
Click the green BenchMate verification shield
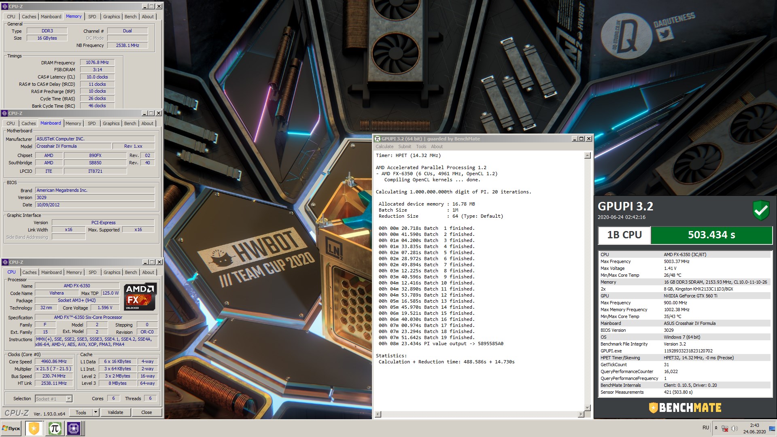pyautogui.click(x=761, y=210)
